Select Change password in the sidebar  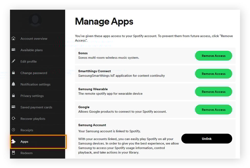point(34,73)
